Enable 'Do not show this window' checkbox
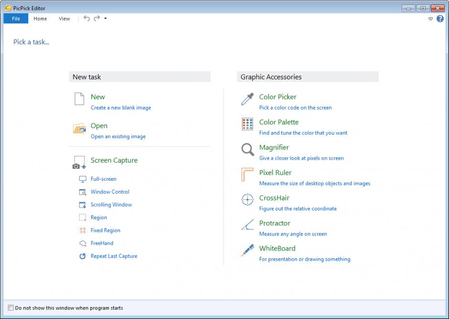449x319 pixels. point(11,308)
